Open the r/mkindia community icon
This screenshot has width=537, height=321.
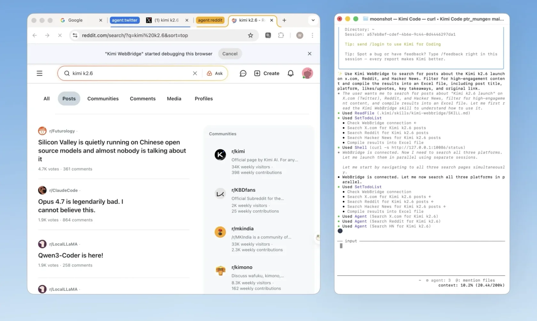tap(220, 232)
